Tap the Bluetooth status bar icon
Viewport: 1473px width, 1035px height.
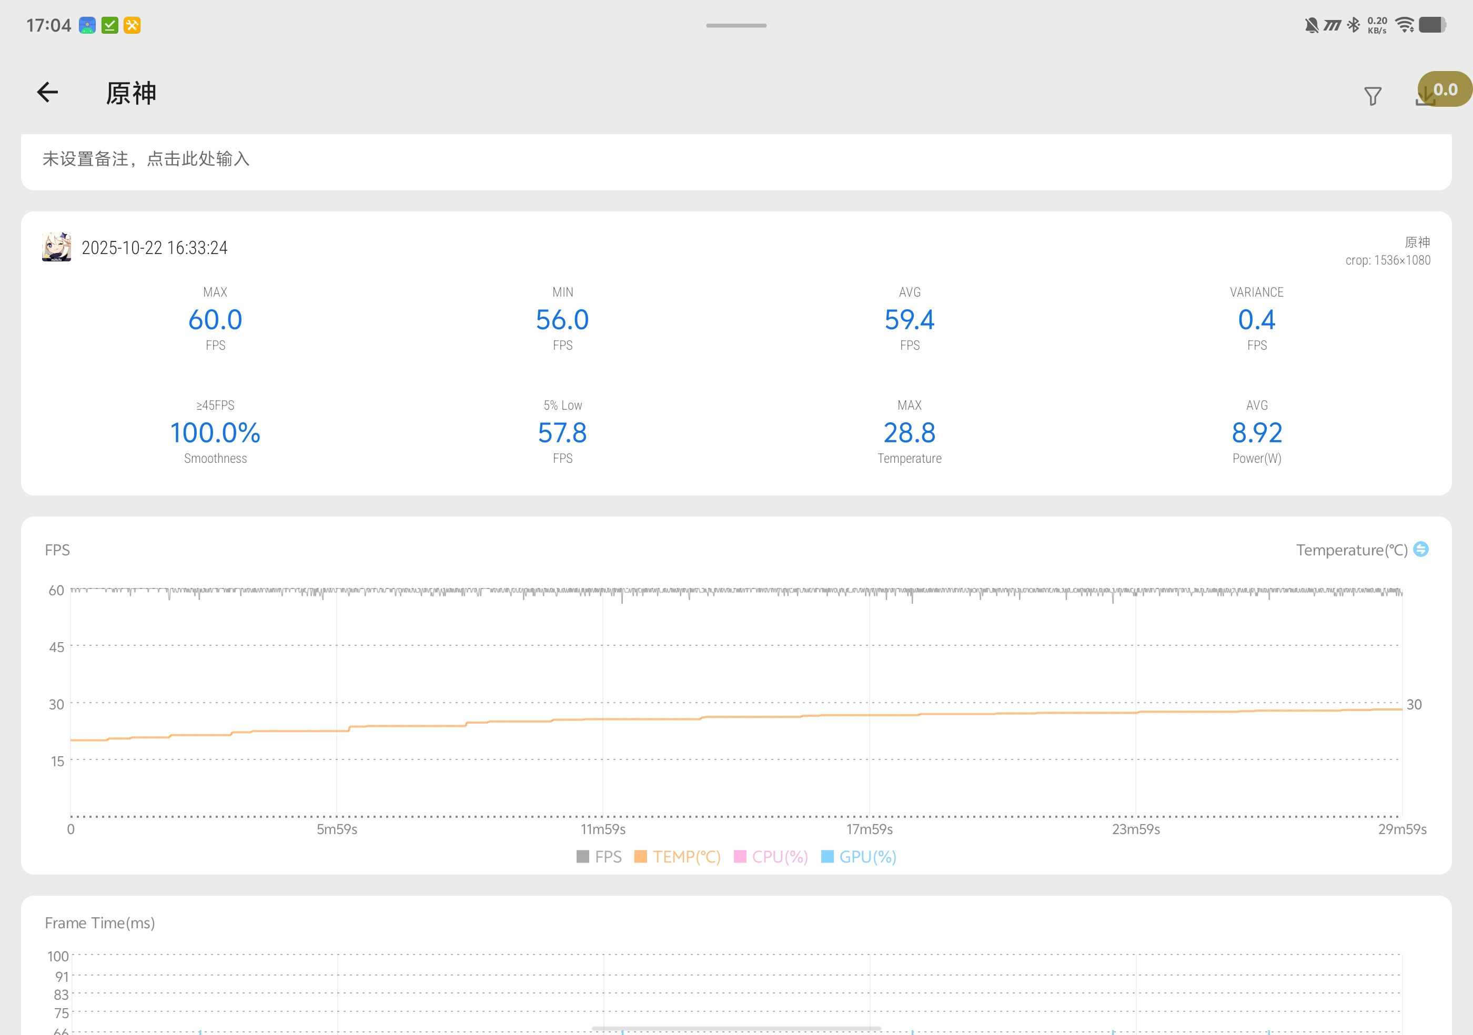1353,26
